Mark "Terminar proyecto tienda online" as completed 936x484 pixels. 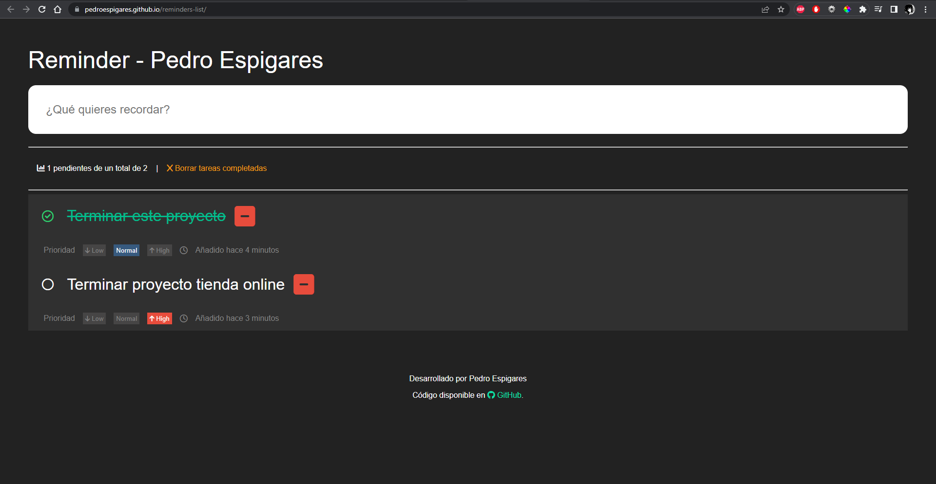(47, 284)
